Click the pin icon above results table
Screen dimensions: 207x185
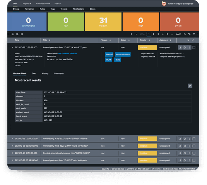click(x=190, y=86)
